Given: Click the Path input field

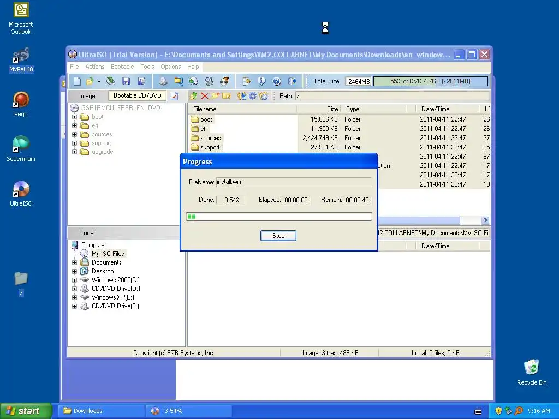Looking at the screenshot, I should pyautogui.click(x=392, y=96).
